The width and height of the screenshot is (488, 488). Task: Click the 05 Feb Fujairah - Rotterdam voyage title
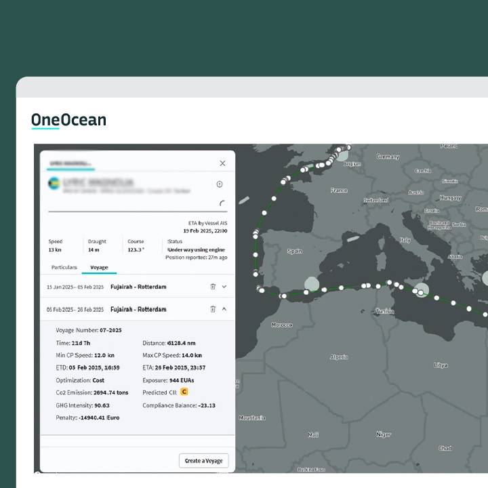[138, 309]
